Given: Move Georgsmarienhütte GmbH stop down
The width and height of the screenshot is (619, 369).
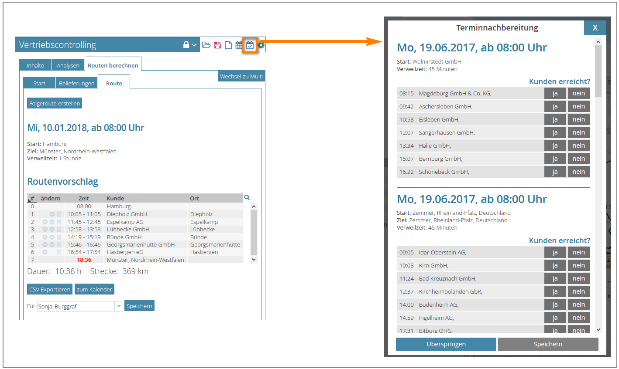Looking at the screenshot, I should tap(52, 244).
